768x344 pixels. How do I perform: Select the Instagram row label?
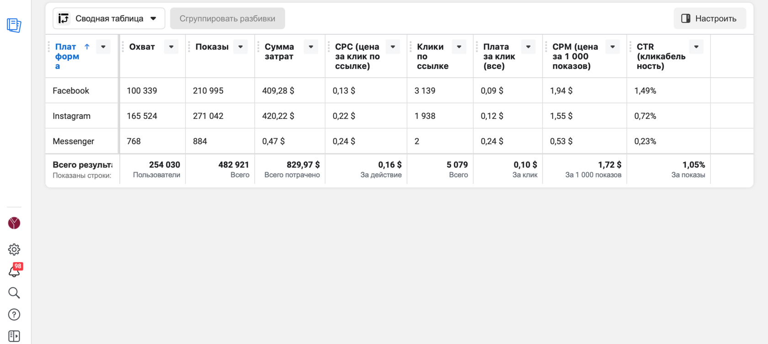(x=71, y=116)
